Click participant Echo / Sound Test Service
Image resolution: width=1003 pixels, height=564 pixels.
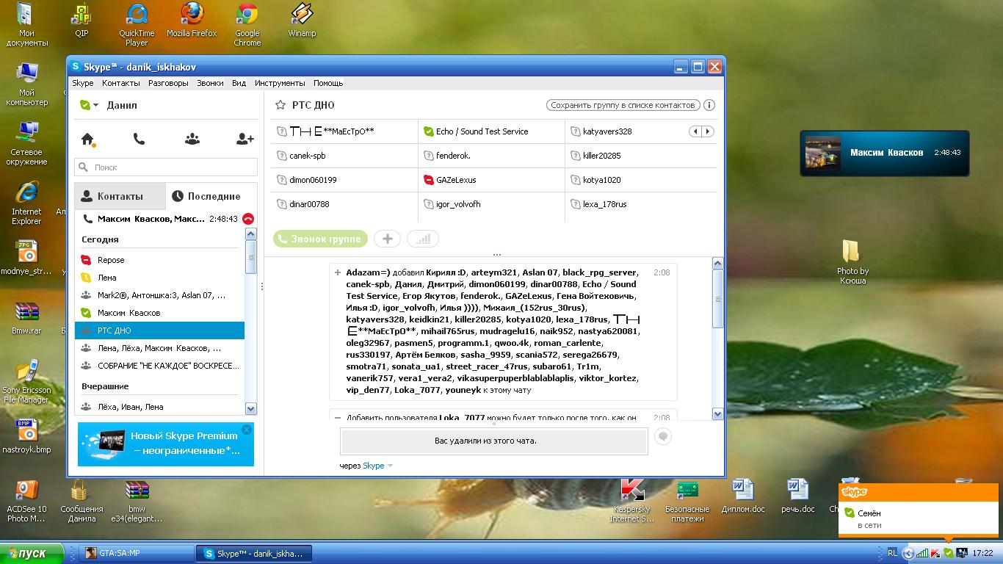pos(482,131)
